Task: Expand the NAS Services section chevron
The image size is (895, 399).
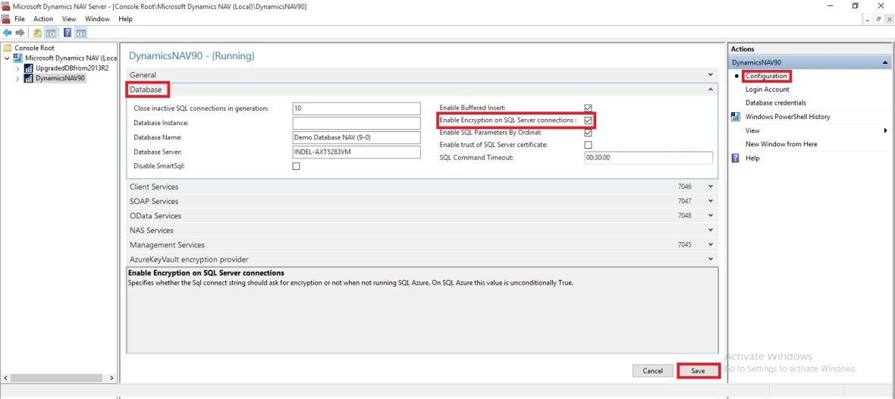Action: 711,230
